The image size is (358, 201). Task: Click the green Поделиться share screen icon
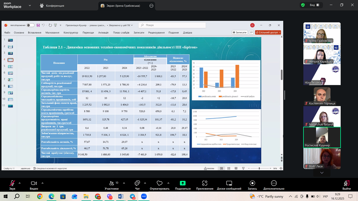click(x=183, y=183)
